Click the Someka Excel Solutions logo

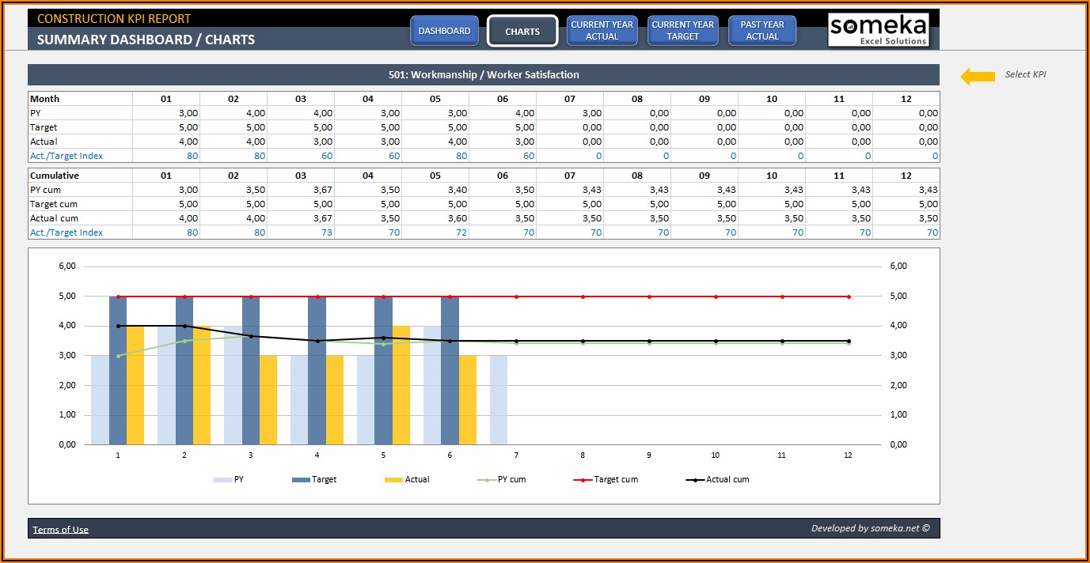pyautogui.click(x=878, y=30)
